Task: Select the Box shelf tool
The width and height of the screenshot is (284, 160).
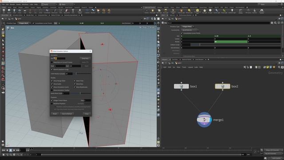Action: point(4,11)
